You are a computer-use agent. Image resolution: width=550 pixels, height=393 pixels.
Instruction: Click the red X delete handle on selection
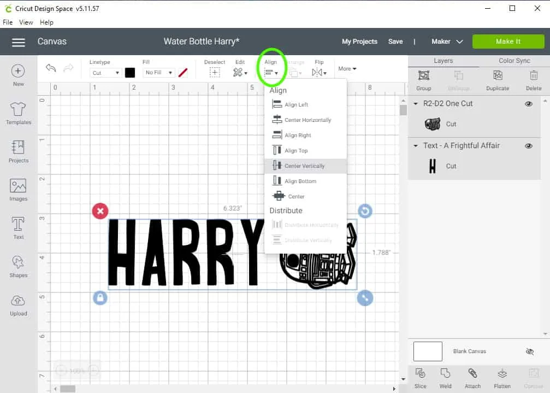100,211
